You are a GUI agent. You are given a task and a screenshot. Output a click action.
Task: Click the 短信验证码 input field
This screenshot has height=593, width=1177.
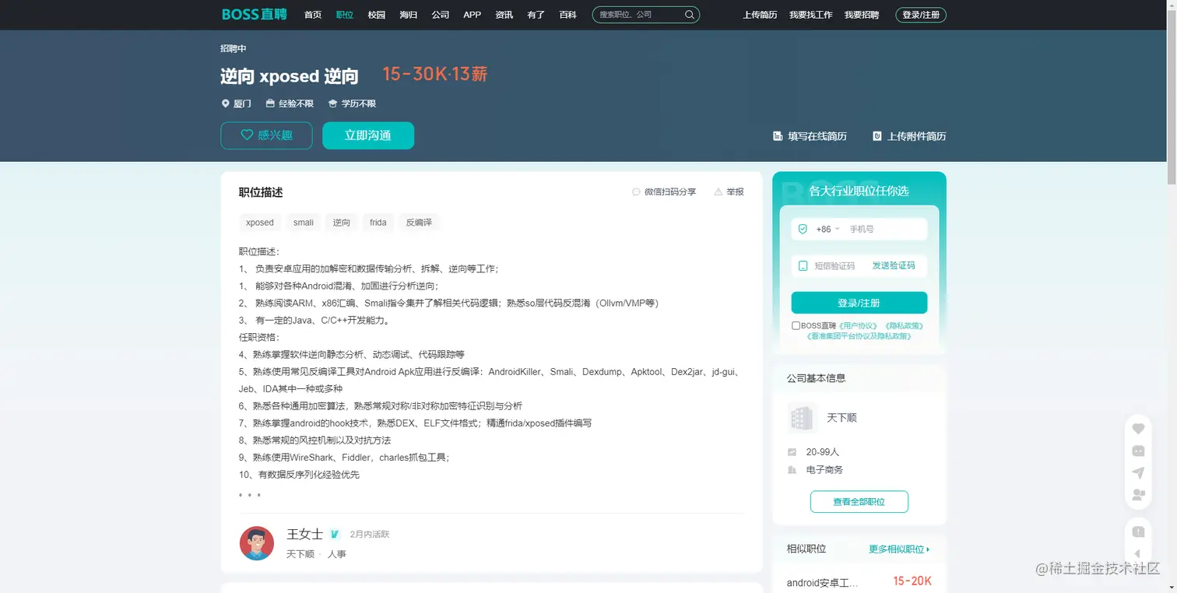[834, 265]
